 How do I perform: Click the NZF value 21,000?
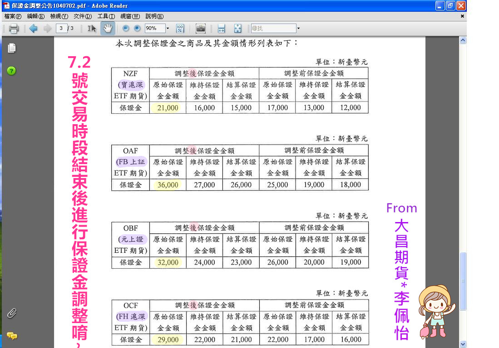click(168, 108)
